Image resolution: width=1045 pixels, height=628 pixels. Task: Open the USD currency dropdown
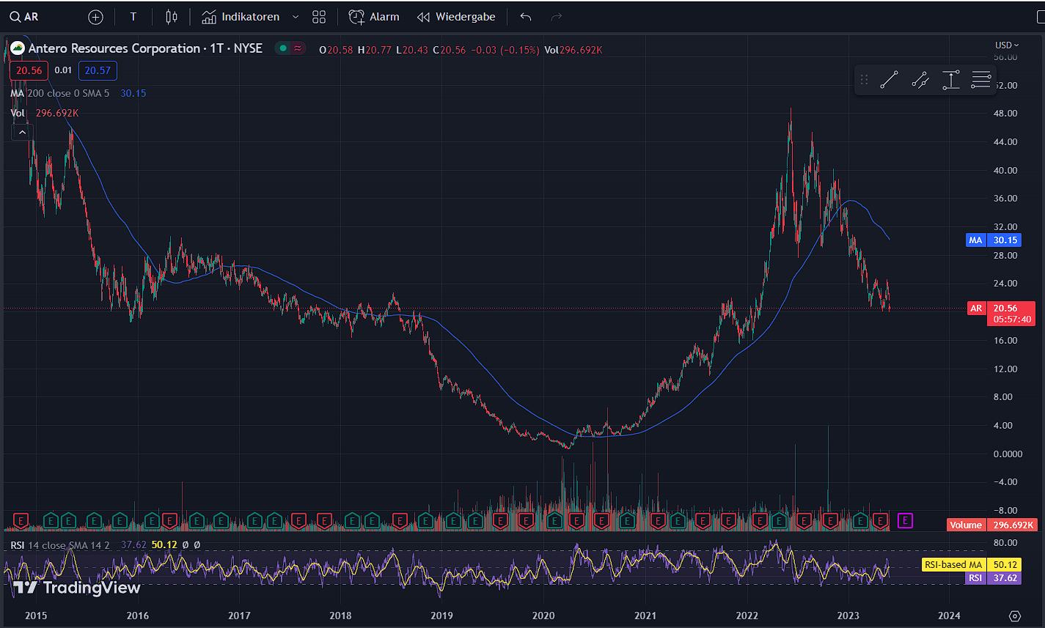[1006, 45]
